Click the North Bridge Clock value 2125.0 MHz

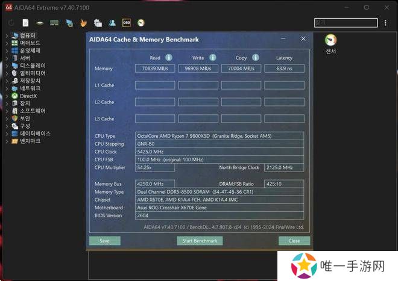(284, 167)
